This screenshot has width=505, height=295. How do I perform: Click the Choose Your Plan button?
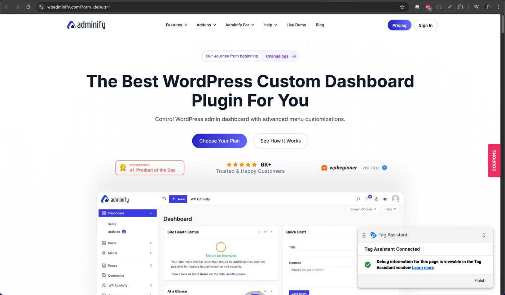pyautogui.click(x=219, y=141)
